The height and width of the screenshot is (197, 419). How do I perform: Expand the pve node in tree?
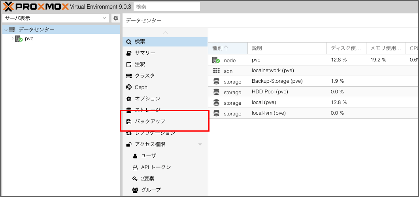click(x=12, y=39)
